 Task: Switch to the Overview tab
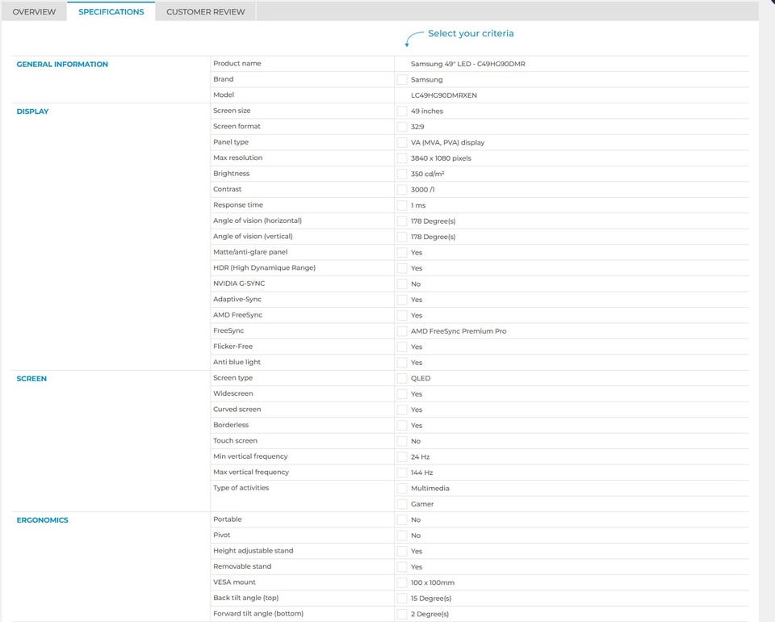pos(34,11)
